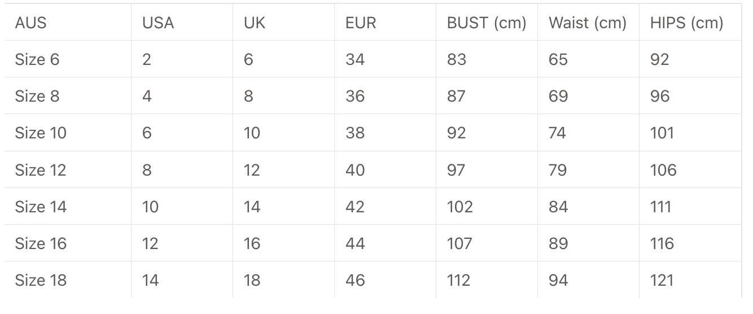Click the AUS column header
This screenshot has height=314, width=753.
(x=31, y=23)
